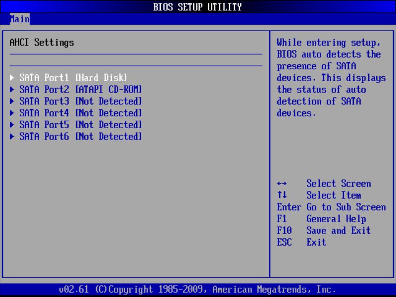This screenshot has width=396, height=297.
Task: Click the 'Go to Sub Screen' text
Action: coord(346,207)
